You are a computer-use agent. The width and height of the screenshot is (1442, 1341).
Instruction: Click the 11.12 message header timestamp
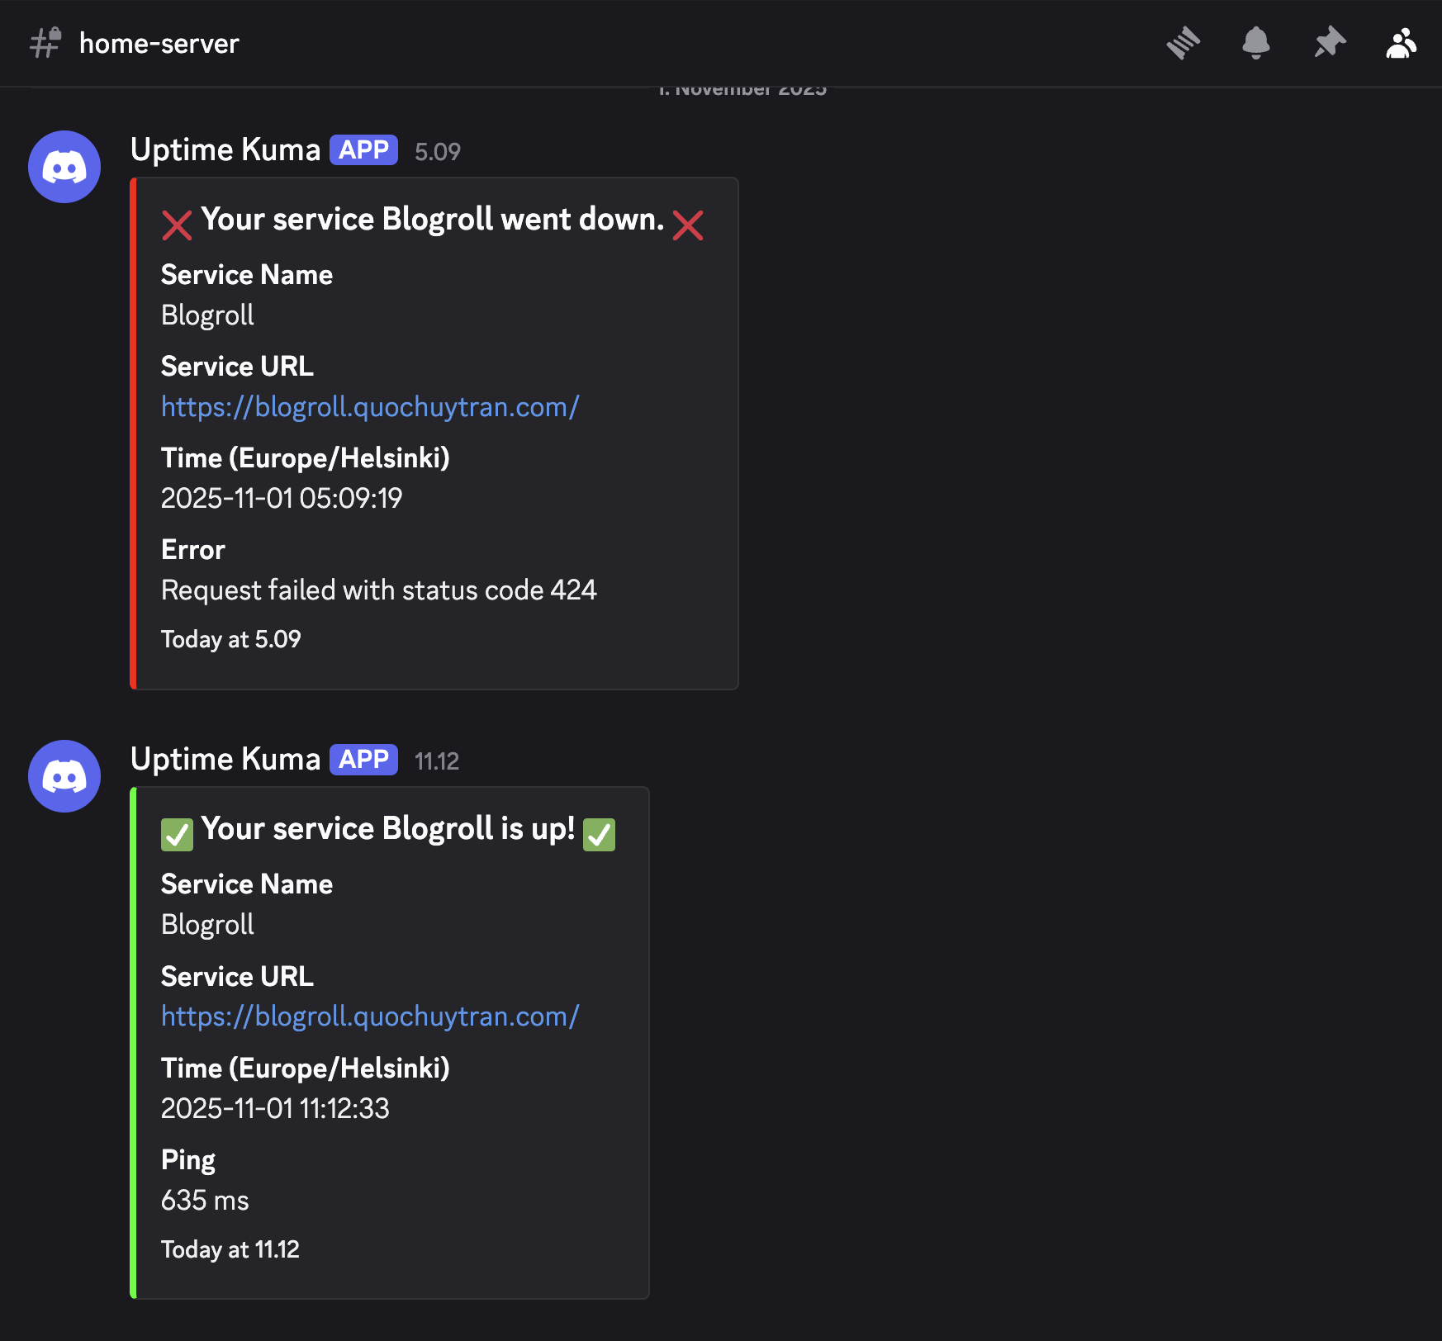tap(436, 761)
